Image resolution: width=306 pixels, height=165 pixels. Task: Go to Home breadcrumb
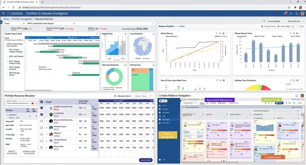pyautogui.click(x=6, y=19)
